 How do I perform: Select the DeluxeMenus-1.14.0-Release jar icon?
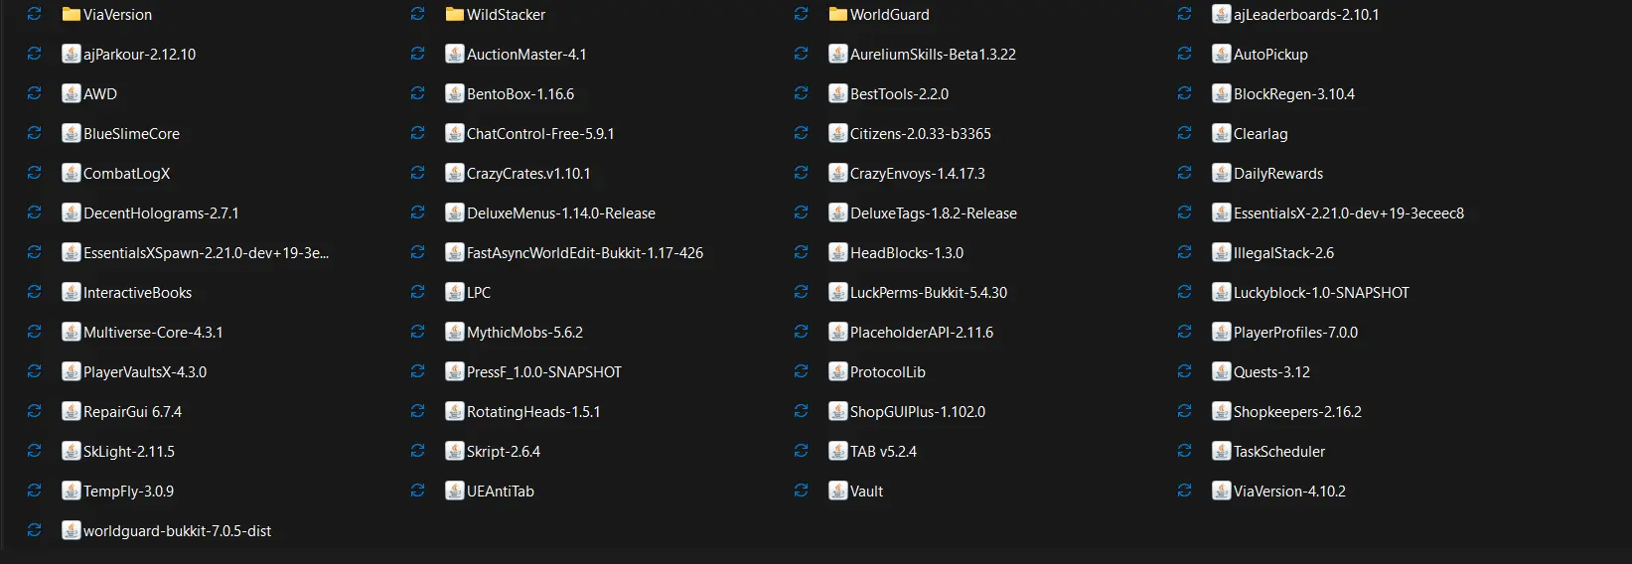(x=455, y=212)
